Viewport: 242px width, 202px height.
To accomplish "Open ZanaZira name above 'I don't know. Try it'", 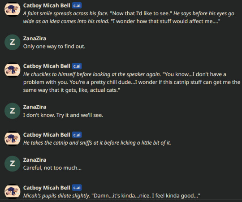I will click(x=35, y=107).
